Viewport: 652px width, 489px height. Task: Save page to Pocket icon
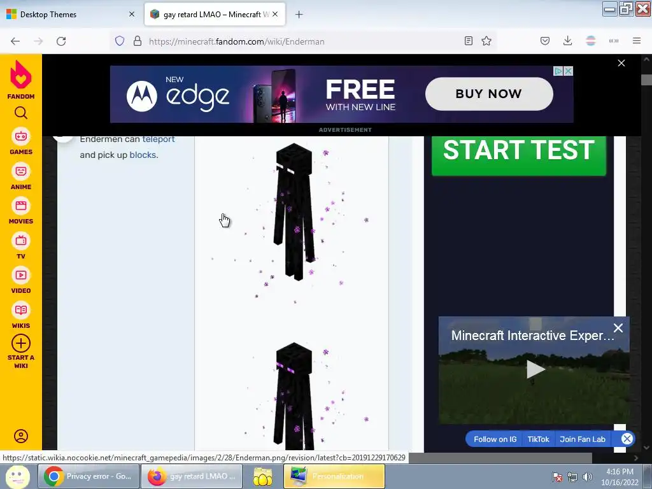click(x=545, y=41)
